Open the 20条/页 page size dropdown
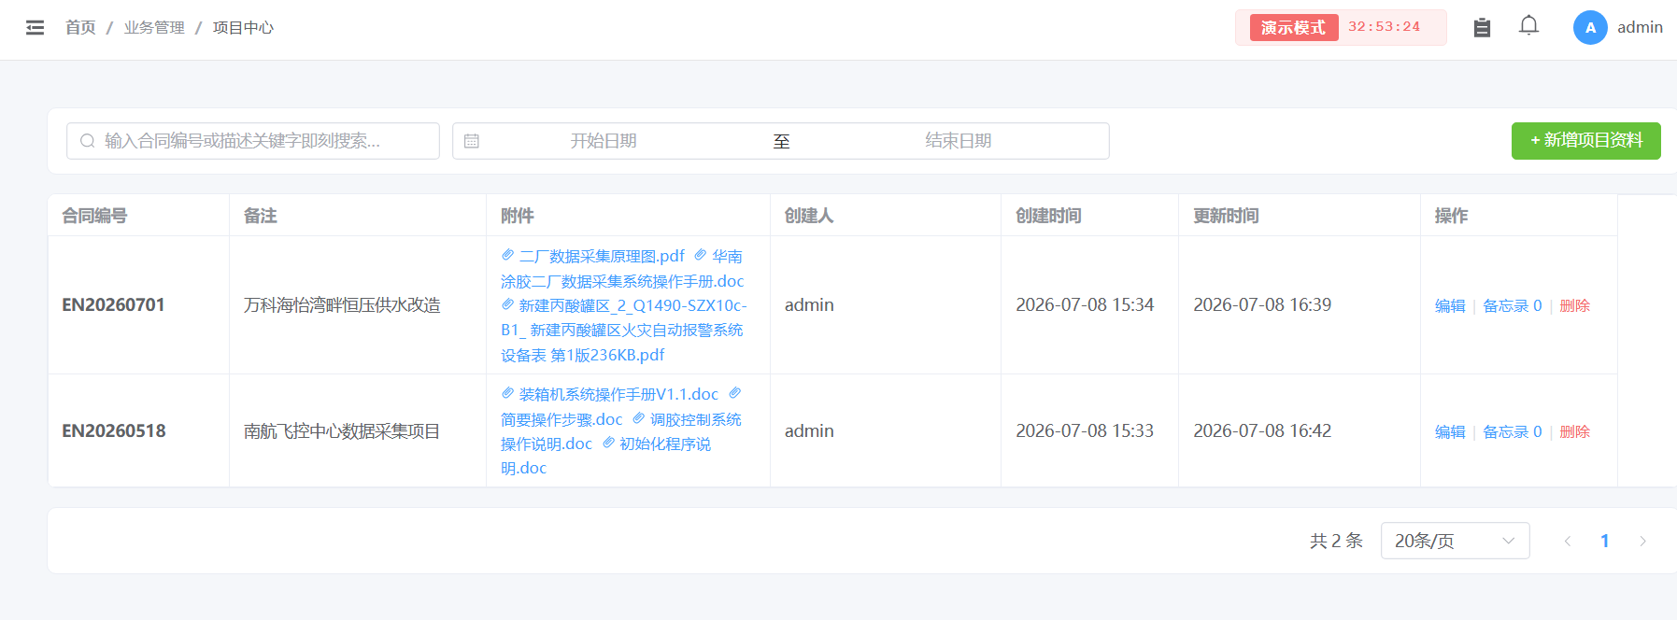The height and width of the screenshot is (620, 1677). 1455,541
